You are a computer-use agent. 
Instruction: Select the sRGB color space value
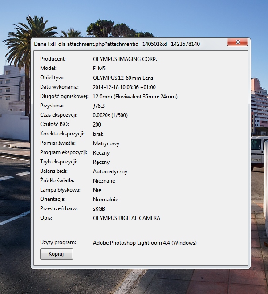coord(99,209)
